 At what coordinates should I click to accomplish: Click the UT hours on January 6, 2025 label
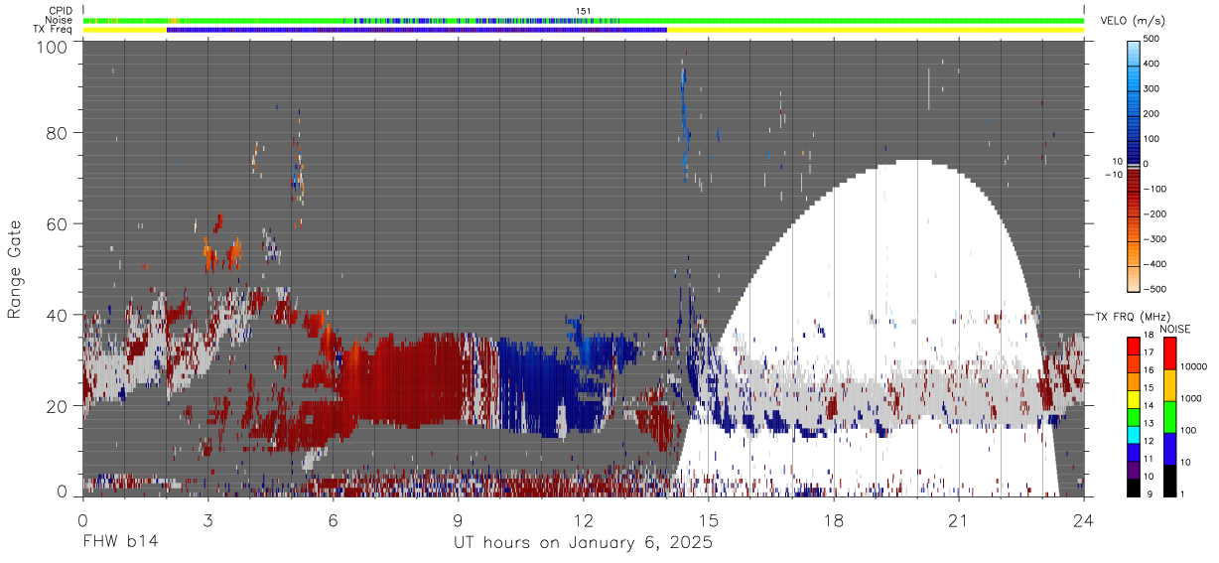click(583, 543)
